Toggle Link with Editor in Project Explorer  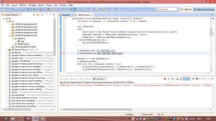click(x=37, y=15)
